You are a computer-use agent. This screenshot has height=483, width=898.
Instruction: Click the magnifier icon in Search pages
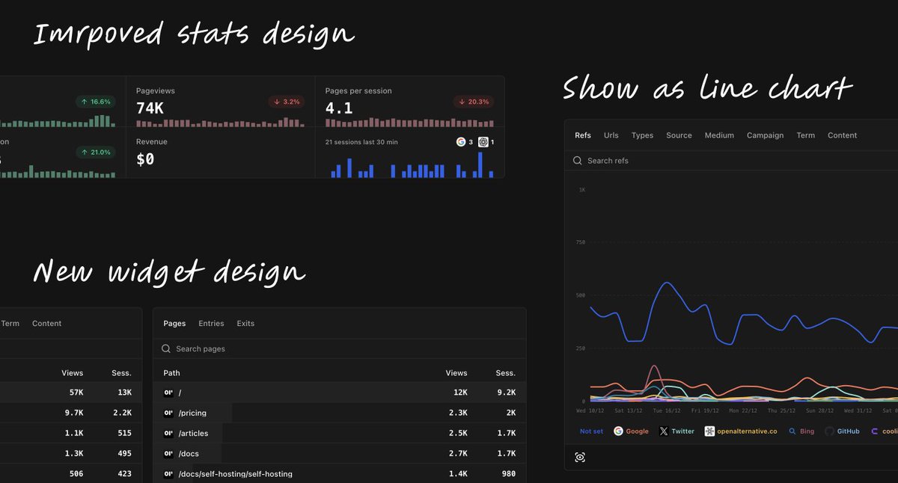click(166, 348)
